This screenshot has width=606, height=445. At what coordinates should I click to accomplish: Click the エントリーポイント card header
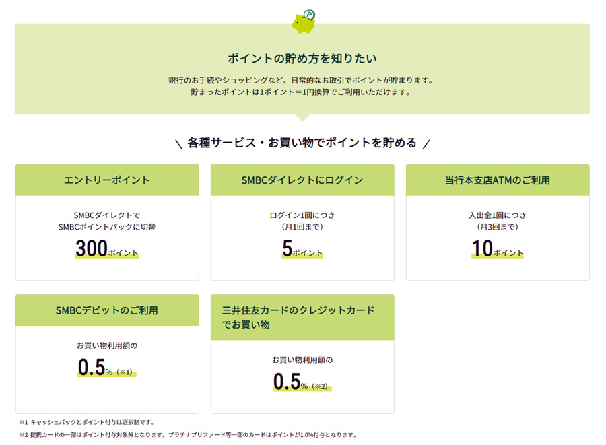(x=107, y=180)
